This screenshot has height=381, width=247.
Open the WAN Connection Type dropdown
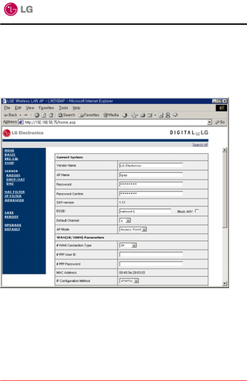point(128,245)
